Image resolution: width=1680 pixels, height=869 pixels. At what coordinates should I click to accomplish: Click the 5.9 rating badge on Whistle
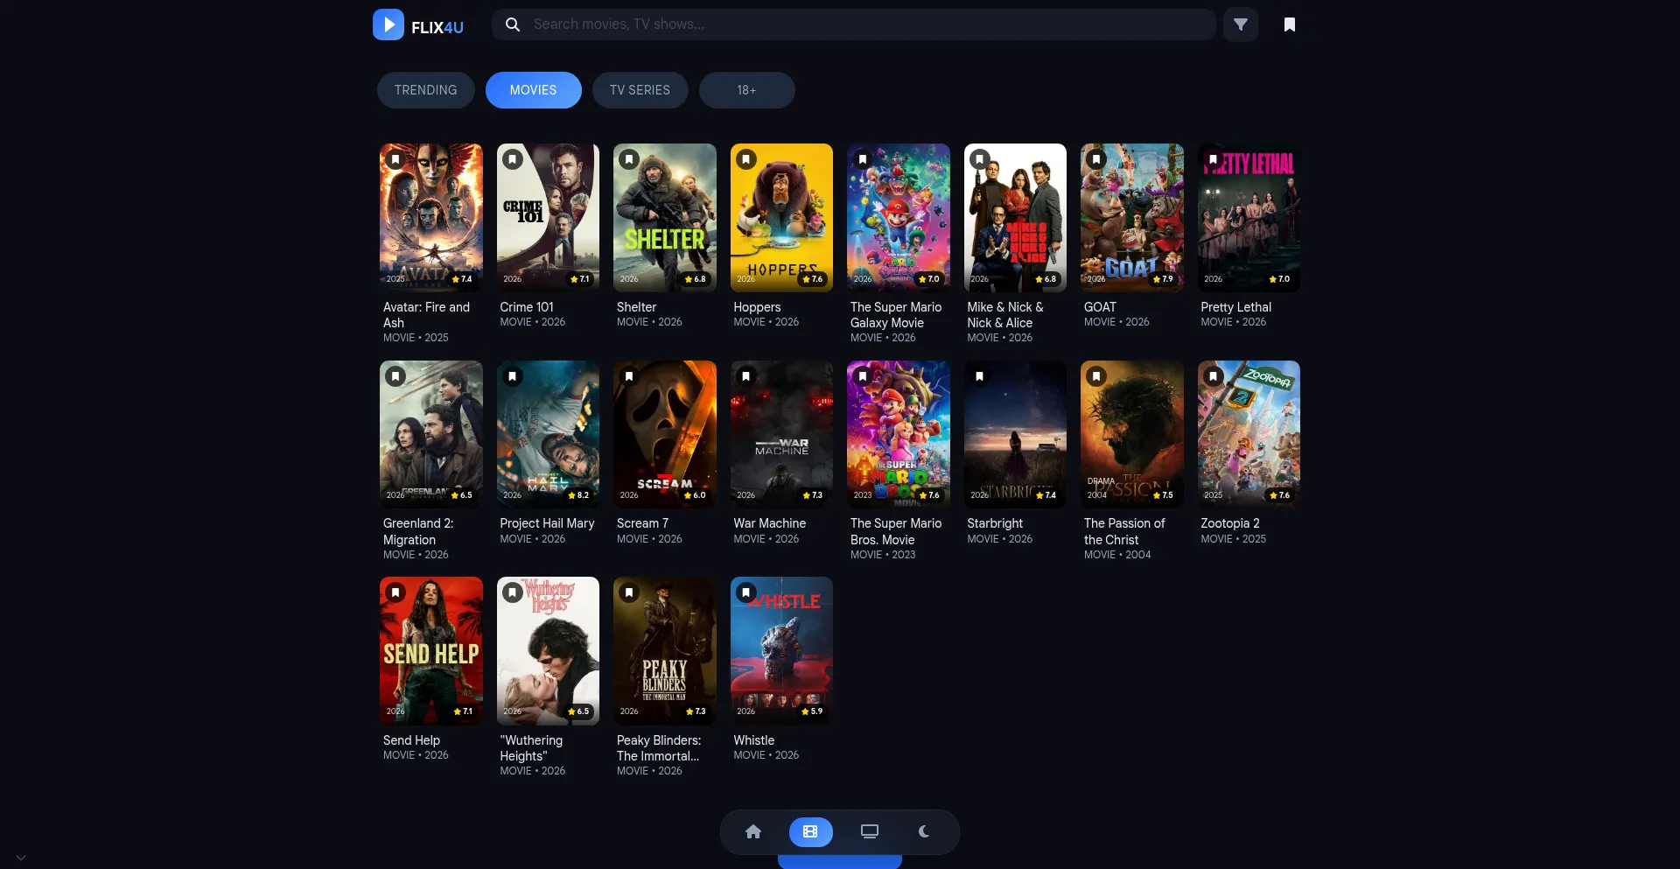[x=812, y=711]
